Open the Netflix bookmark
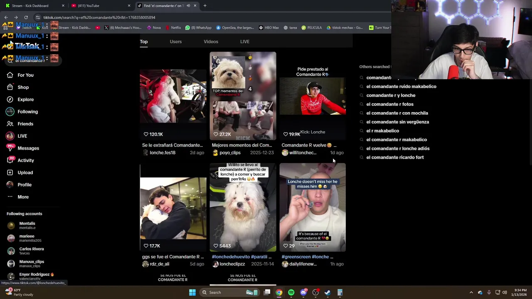532x299 pixels. pyautogui.click(x=173, y=28)
